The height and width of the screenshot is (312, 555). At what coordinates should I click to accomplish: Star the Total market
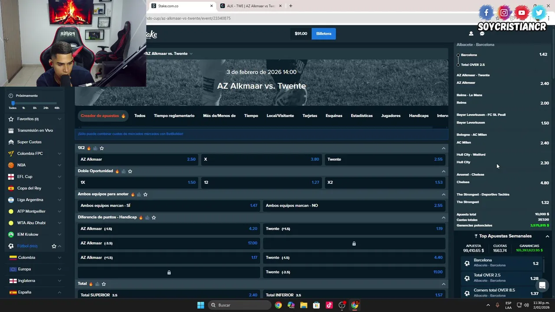click(104, 284)
